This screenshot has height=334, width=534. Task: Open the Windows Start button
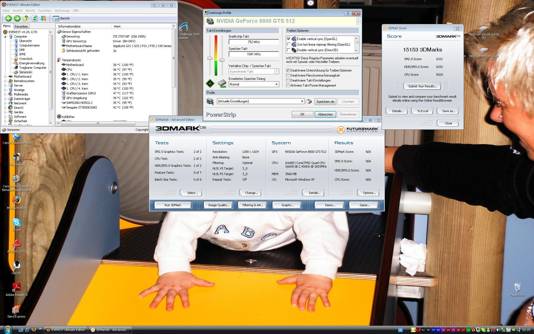[8, 330]
